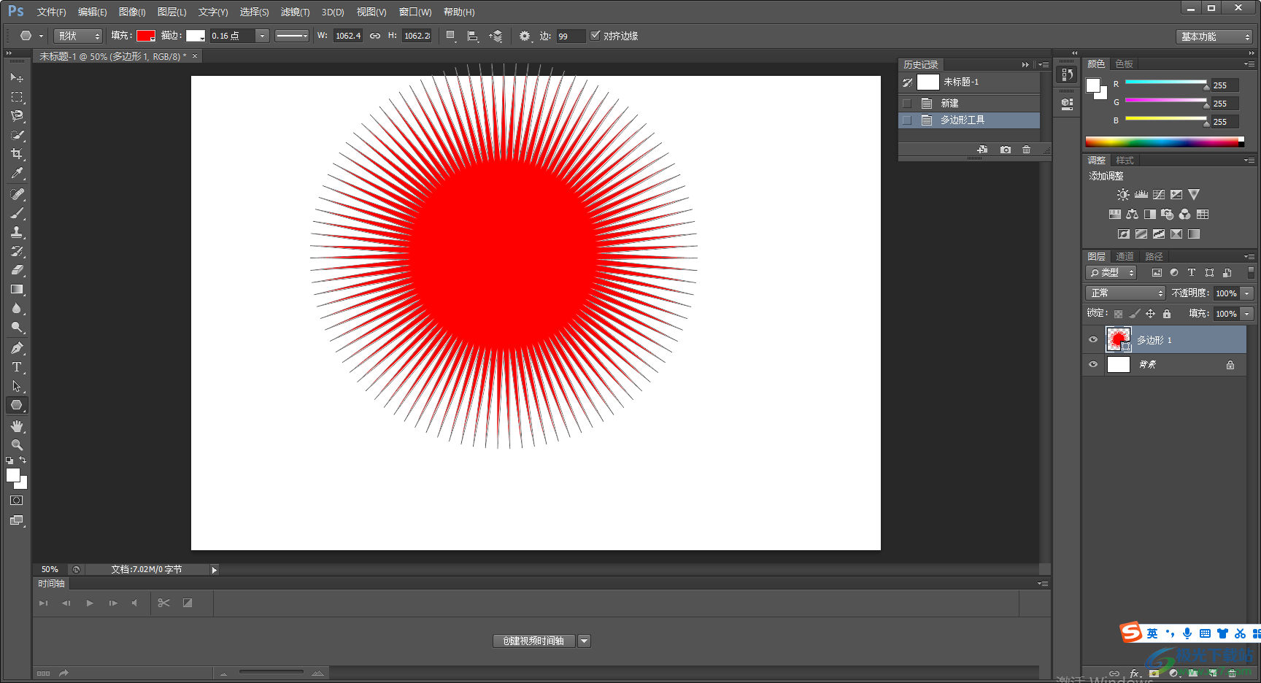Image resolution: width=1261 pixels, height=683 pixels.
Task: Toggle lock transparent pixels
Action: point(1118,314)
